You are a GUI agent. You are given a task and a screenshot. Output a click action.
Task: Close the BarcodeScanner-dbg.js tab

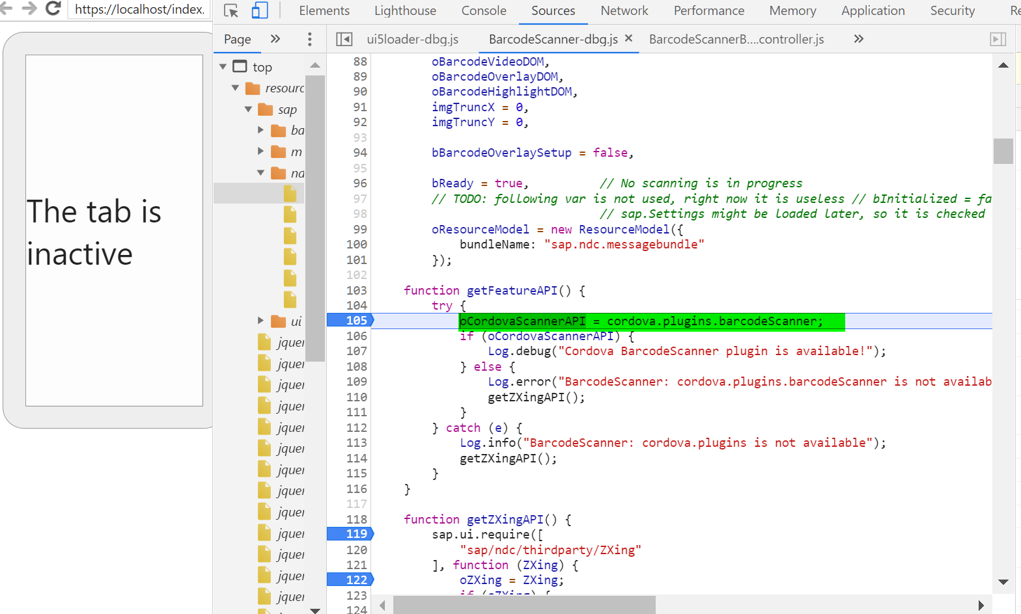point(628,38)
